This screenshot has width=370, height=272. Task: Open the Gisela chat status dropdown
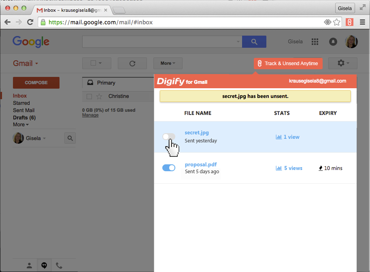pyautogui.click(x=45, y=138)
